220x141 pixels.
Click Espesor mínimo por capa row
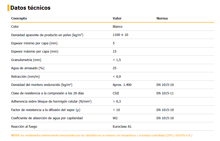coord(113,43)
